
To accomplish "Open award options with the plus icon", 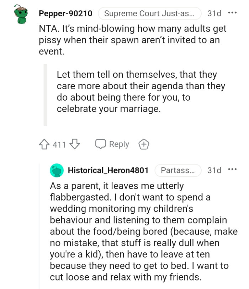I will (x=144, y=144).
